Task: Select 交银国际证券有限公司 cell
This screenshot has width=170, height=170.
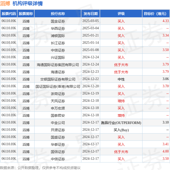Action: coord(58,79)
